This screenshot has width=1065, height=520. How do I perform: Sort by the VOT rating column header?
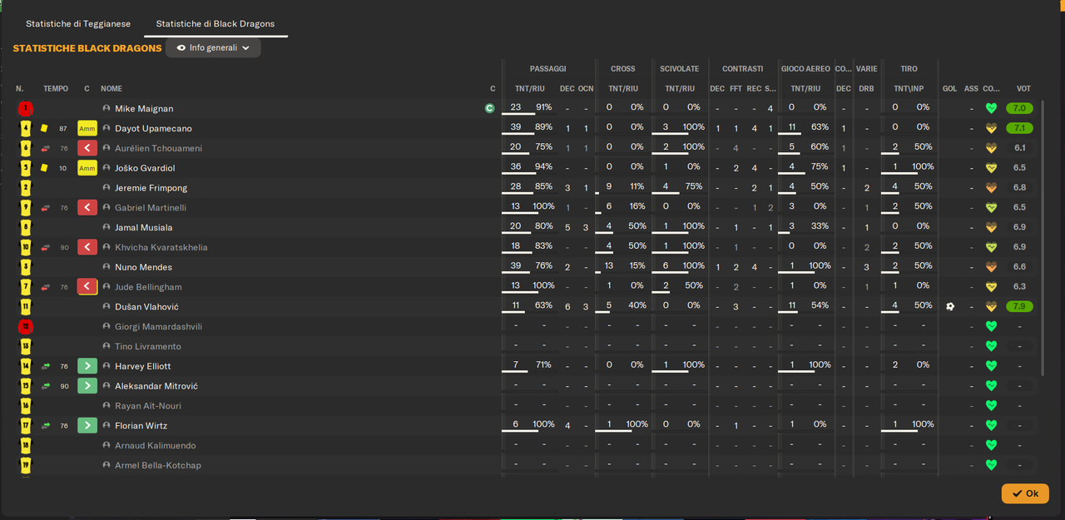[x=1023, y=89]
